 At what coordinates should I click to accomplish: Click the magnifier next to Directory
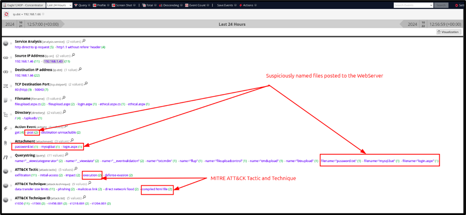click(x=64, y=112)
